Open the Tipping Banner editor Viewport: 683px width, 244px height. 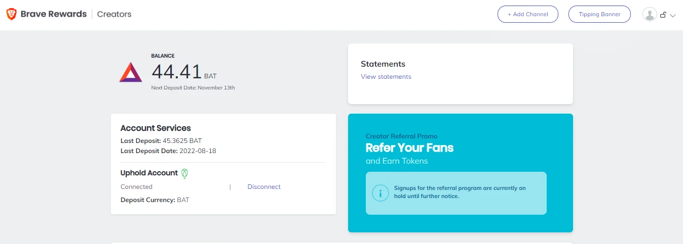599,14
